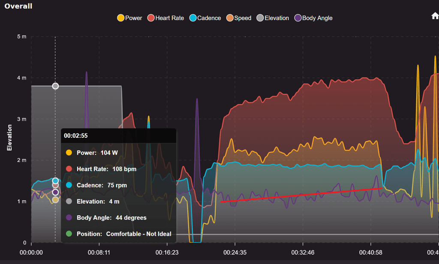
Task: Click the home reset zoom icon
Action: coord(435,16)
